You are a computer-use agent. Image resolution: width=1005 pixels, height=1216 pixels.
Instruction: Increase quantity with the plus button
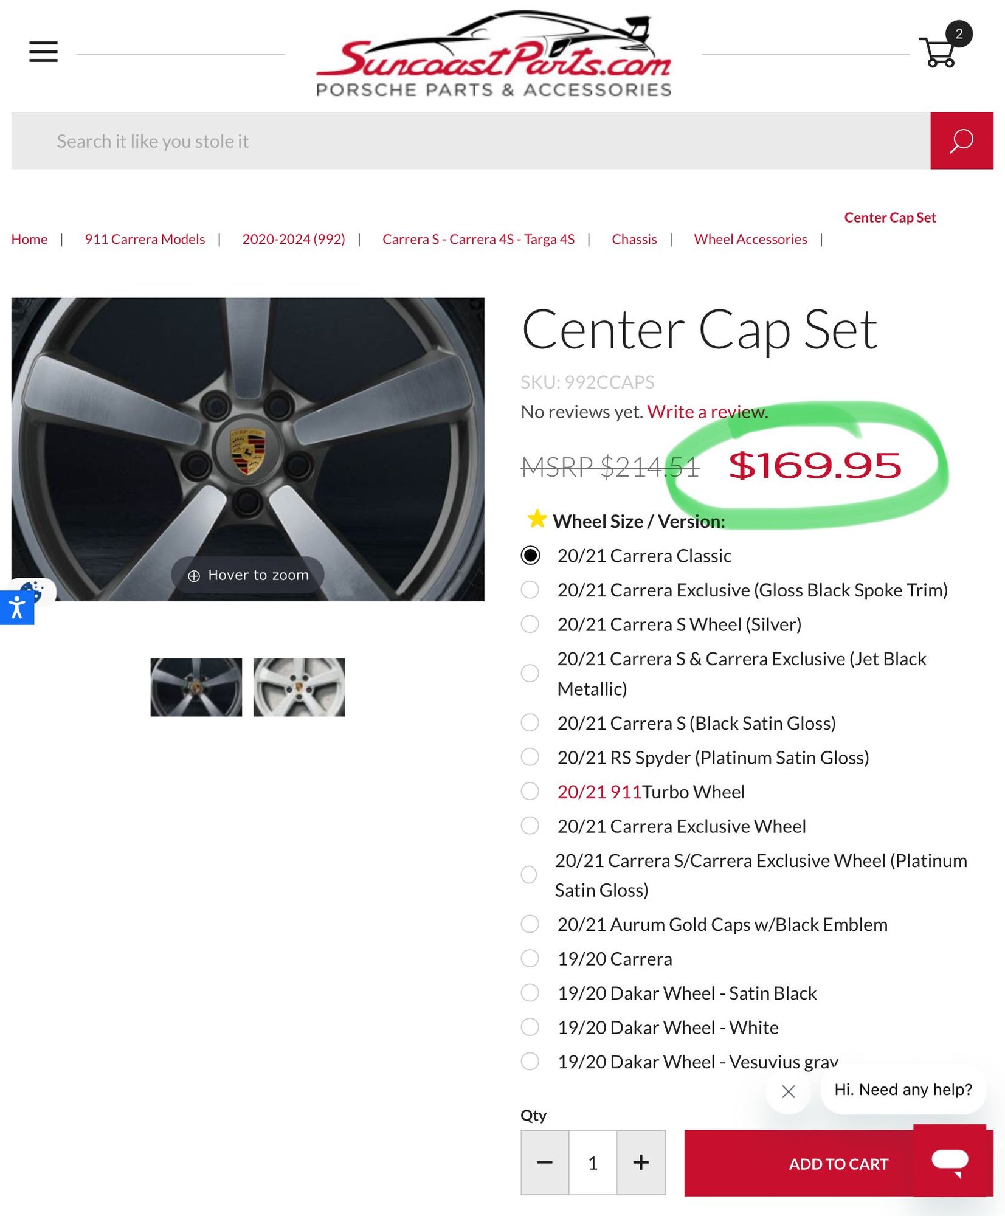tap(640, 1162)
